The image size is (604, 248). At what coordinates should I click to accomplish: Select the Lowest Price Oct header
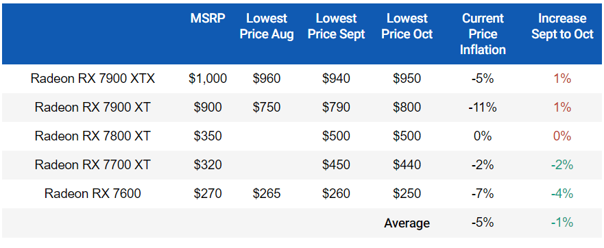407,26
